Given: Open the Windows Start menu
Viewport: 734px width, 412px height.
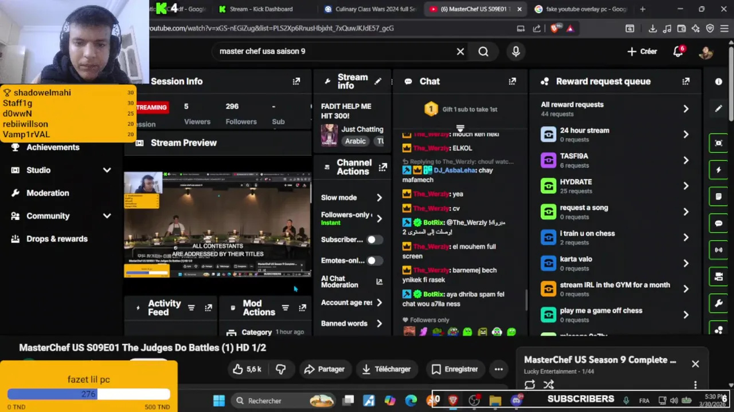Looking at the screenshot, I should click(x=219, y=401).
